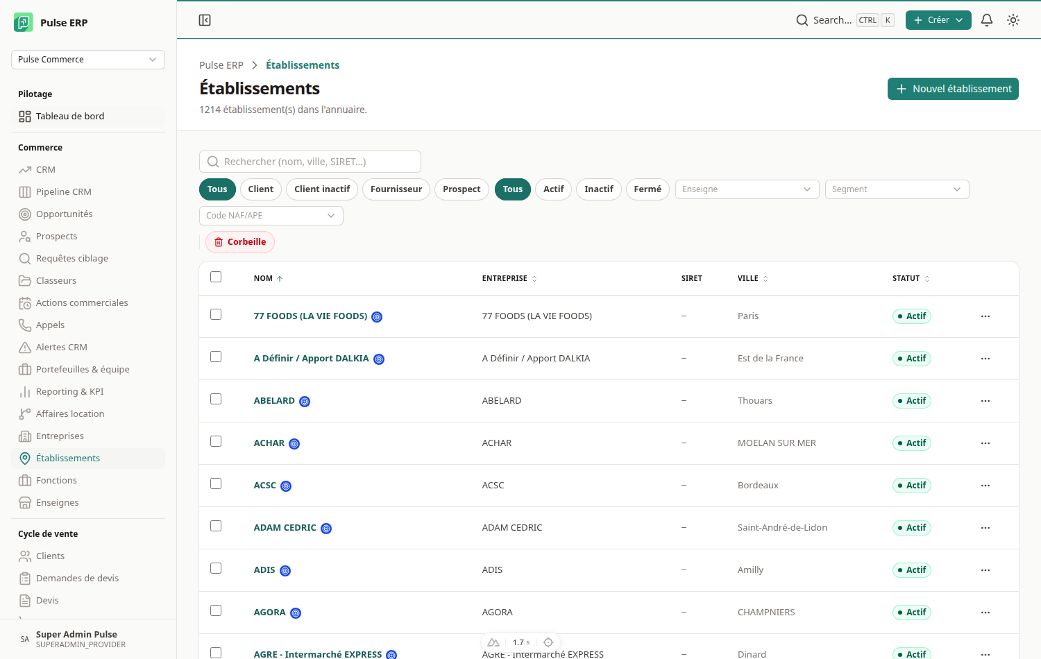Open Super Admin Pulse user profile
Screen dimensions: 1041x659
pyautogui.click(x=88, y=639)
